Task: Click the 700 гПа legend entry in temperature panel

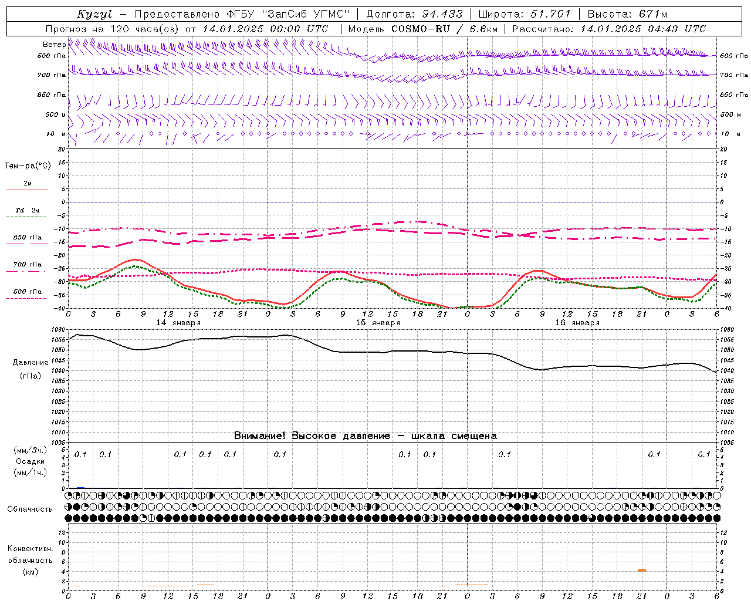Action: point(27,265)
